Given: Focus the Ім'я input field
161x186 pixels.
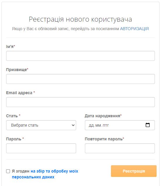Looking at the screenshot, I should (x=80, y=56).
